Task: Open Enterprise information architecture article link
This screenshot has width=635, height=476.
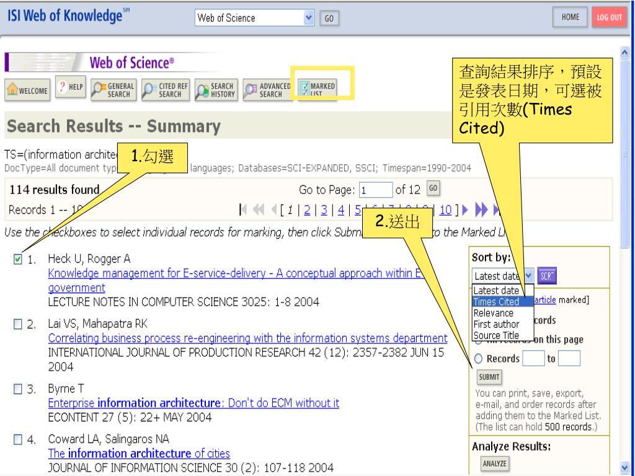Action: point(193,403)
